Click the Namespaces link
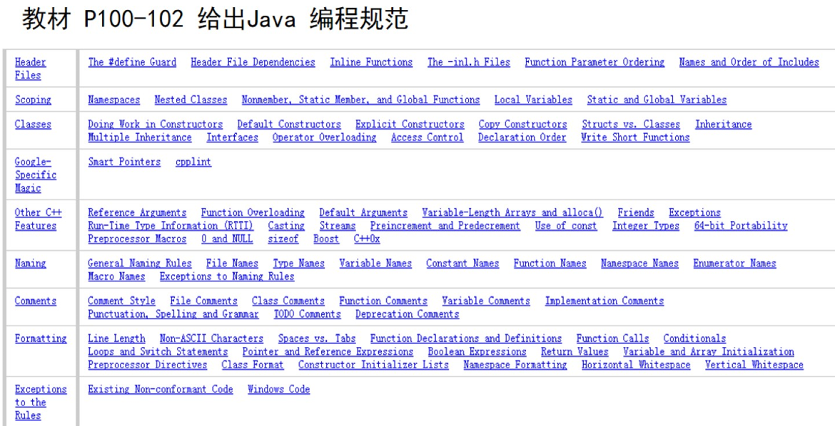Screen dimensions: 835x426 pyautogui.click(x=114, y=100)
